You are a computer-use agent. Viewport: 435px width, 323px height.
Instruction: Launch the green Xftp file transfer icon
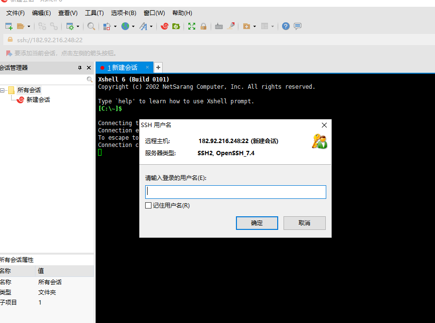click(176, 26)
